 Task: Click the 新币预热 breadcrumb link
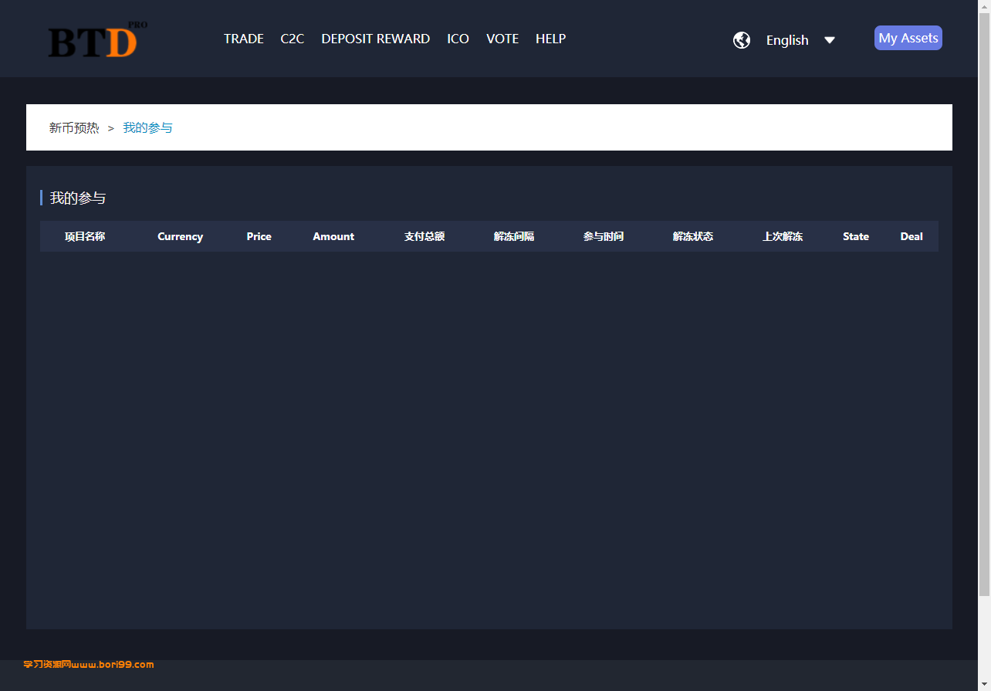pos(74,127)
